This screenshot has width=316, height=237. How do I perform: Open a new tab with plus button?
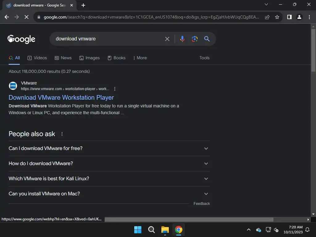(83, 5)
